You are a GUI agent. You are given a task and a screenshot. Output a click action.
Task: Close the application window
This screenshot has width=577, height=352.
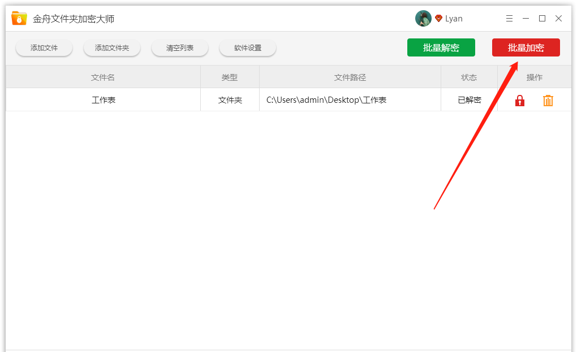pyautogui.click(x=558, y=19)
